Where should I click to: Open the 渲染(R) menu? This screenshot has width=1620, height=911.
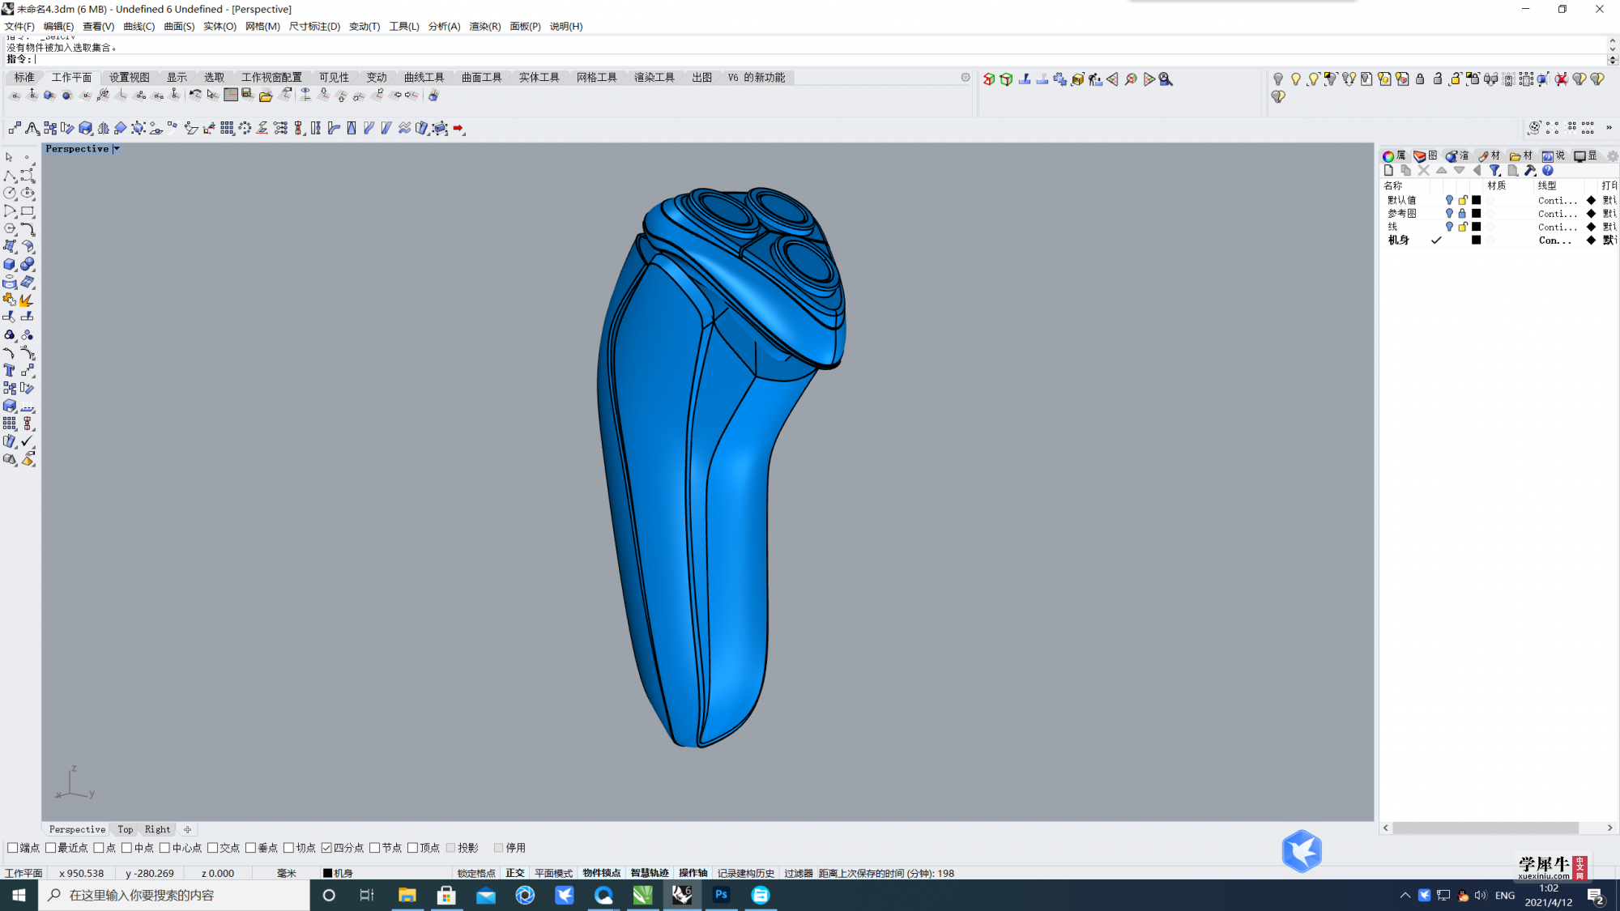tap(484, 27)
